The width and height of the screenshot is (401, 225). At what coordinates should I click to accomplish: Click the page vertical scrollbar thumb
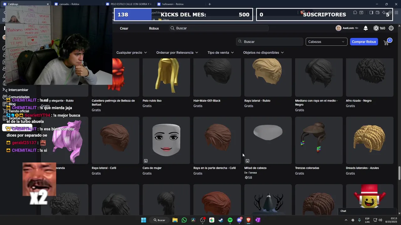399,173
